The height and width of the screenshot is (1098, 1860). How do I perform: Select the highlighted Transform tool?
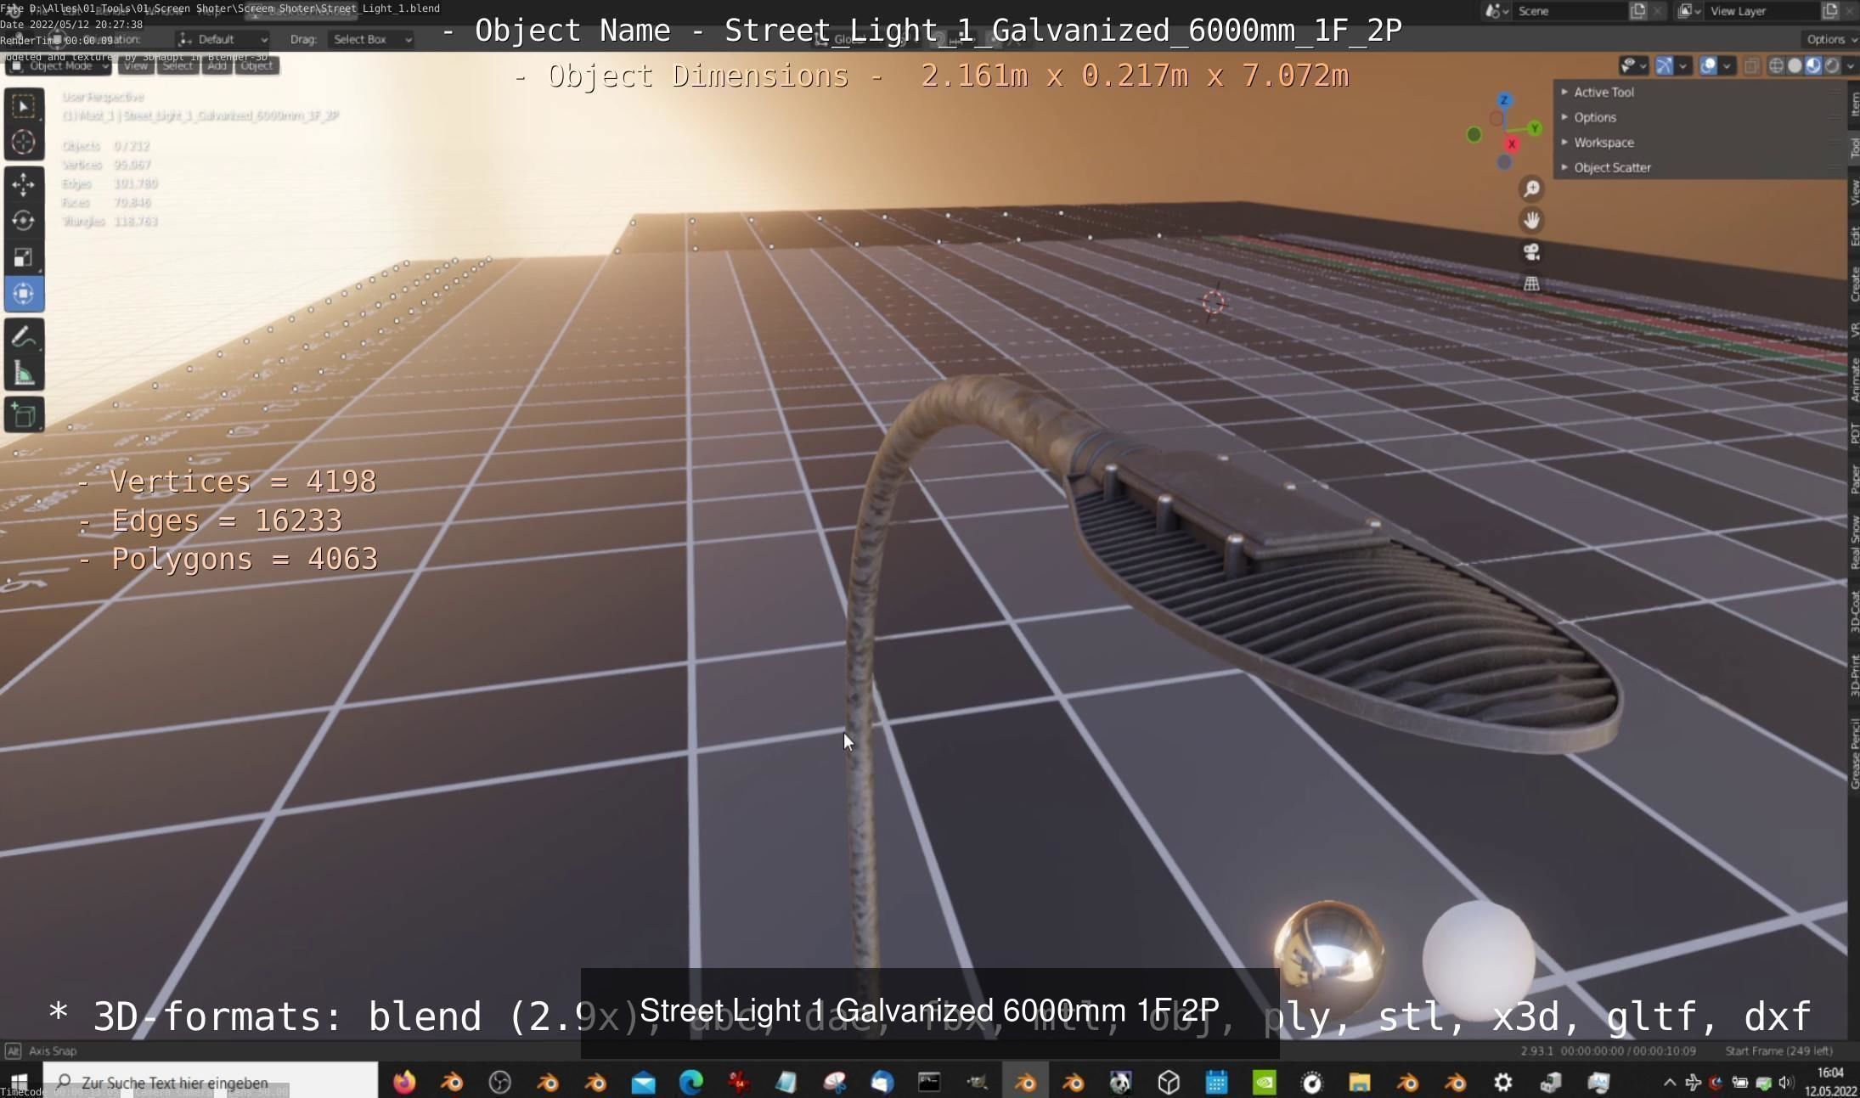pyautogui.click(x=24, y=294)
